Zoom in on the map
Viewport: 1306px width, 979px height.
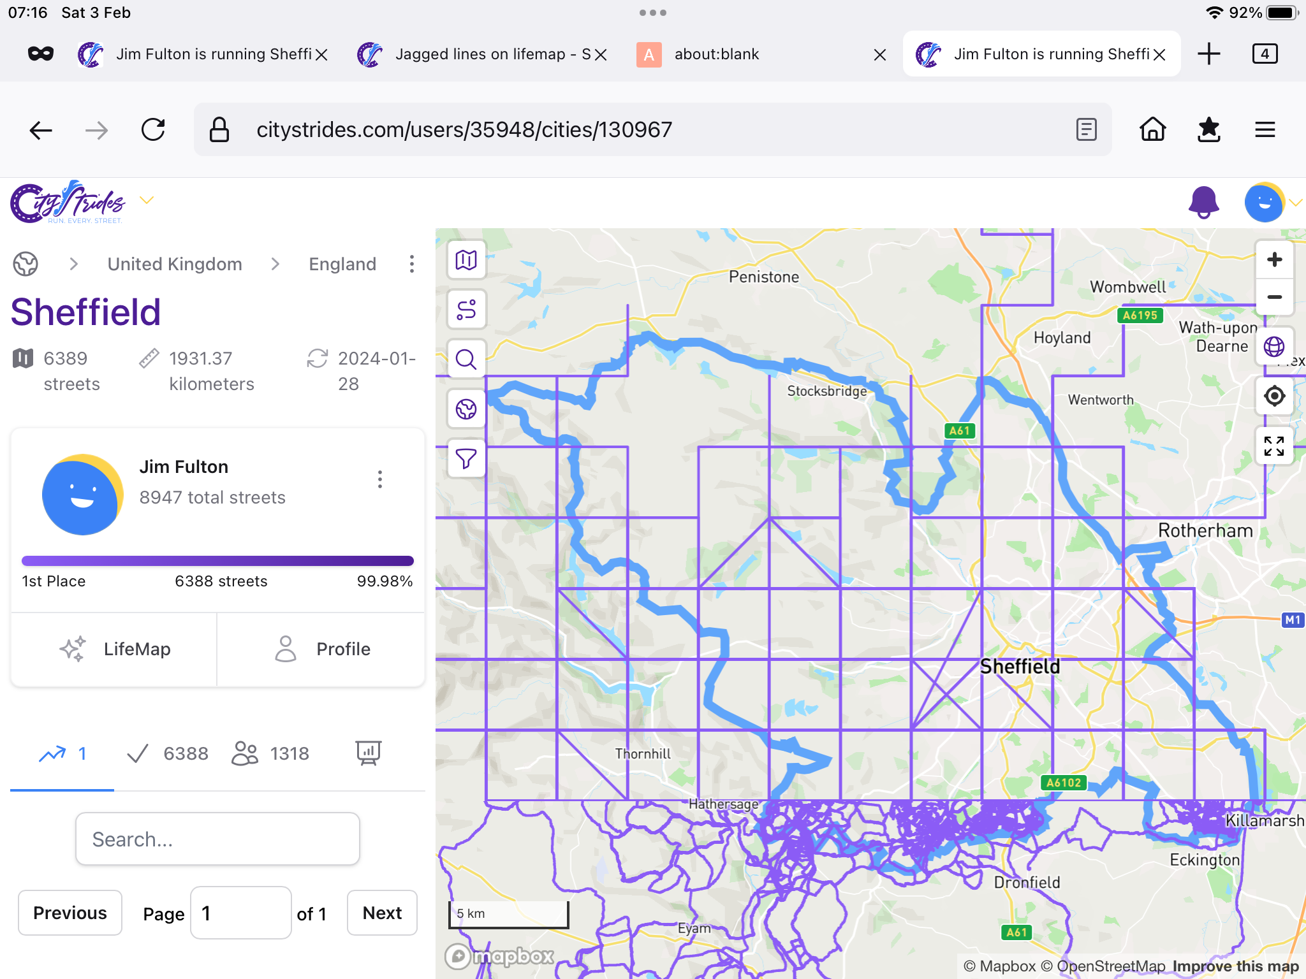[1274, 260]
